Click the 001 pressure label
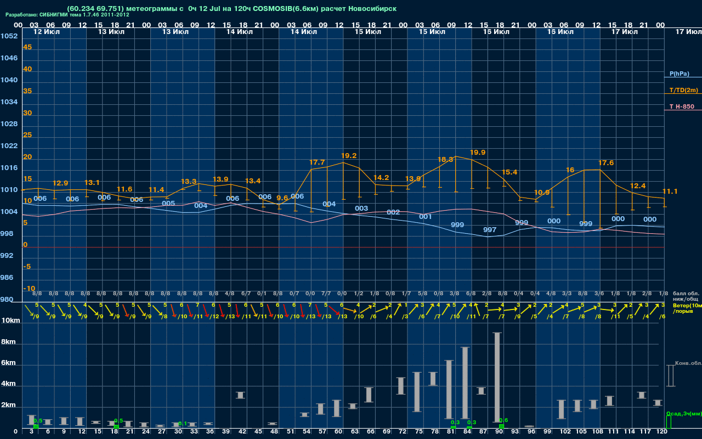702x439 pixels. [x=426, y=217]
